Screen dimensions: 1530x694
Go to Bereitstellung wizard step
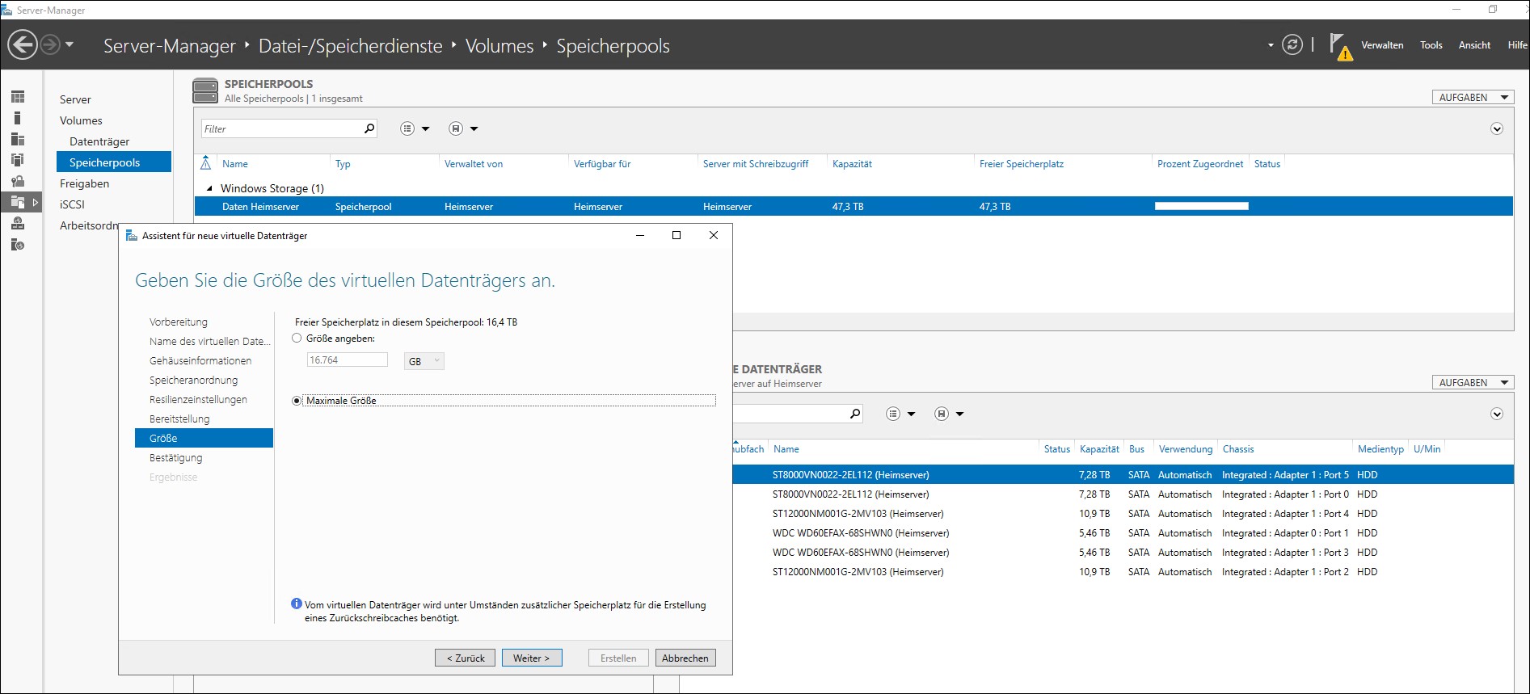(179, 419)
